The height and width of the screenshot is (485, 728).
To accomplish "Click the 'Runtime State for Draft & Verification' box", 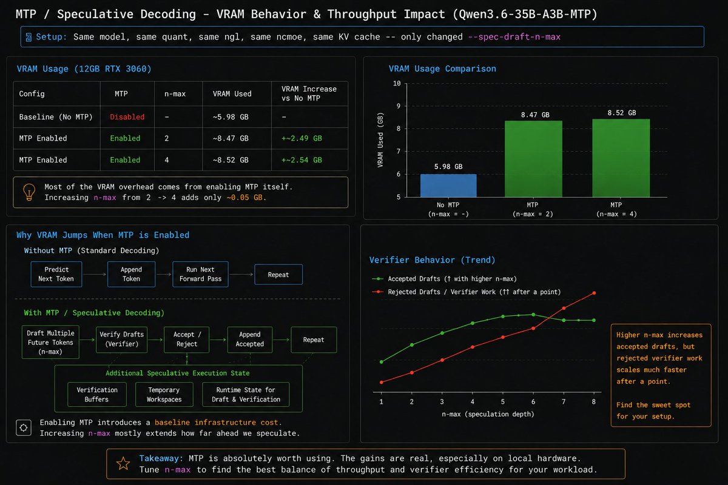I will [x=246, y=395].
